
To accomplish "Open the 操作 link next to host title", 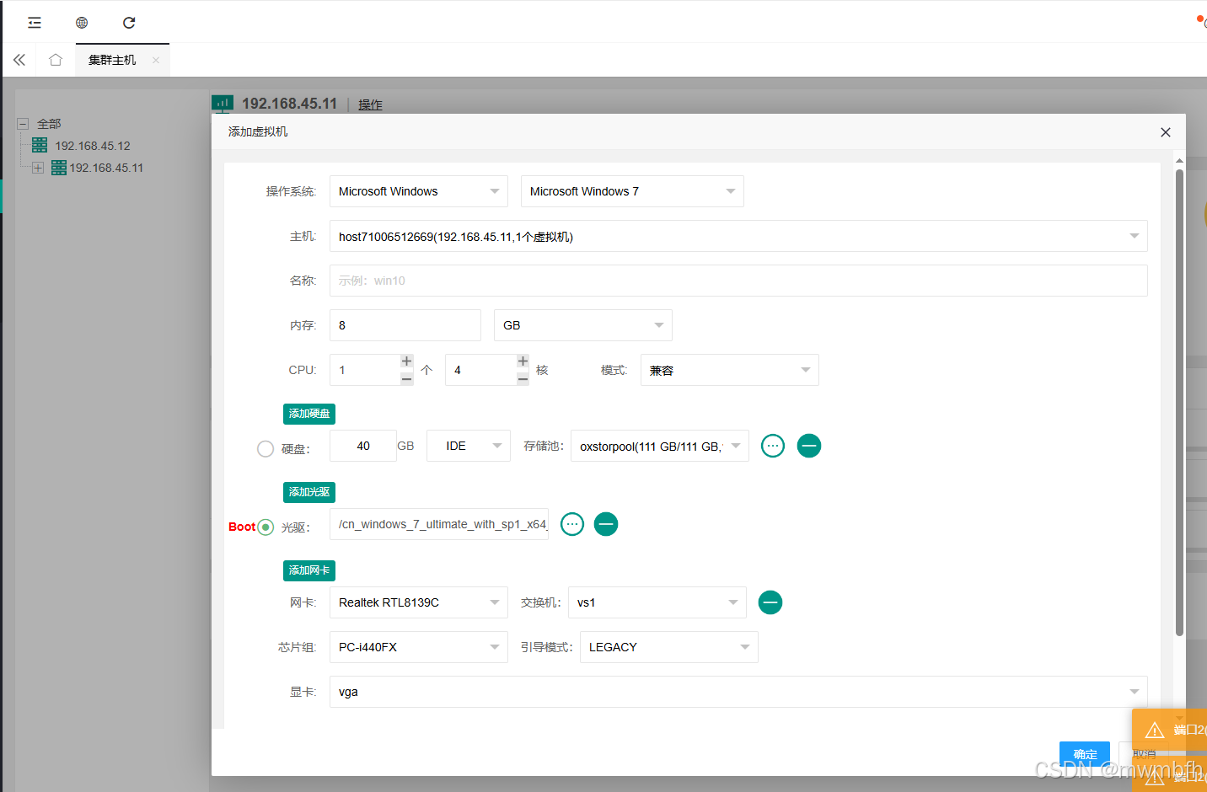I will coord(370,104).
